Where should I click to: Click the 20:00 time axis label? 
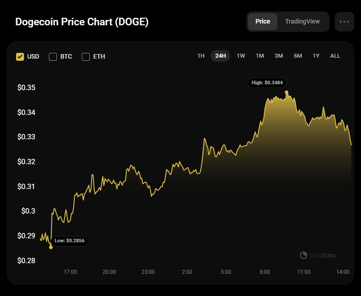click(x=109, y=272)
